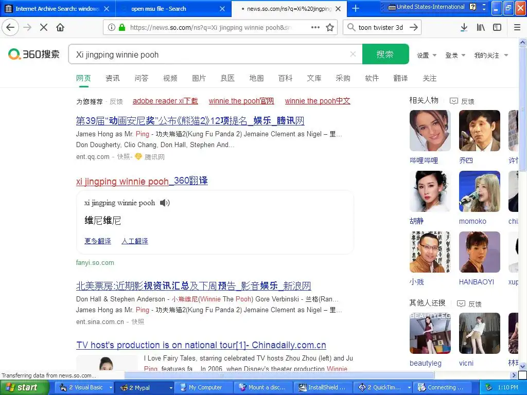Open xi jingping winnie pooh_360翻译 result
The height and width of the screenshot is (395, 527).
click(x=142, y=181)
